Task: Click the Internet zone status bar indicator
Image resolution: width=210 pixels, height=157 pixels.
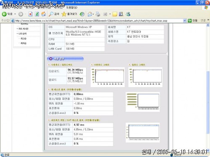Action: [x=176, y=155]
